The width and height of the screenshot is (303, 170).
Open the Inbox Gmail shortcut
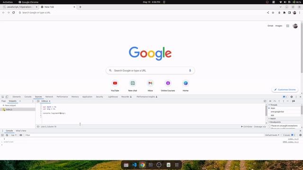click(150, 85)
